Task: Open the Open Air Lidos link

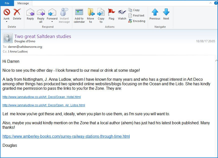Action: pos(43,105)
